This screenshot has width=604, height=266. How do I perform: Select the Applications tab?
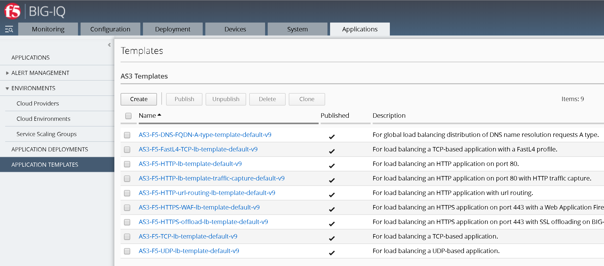click(x=360, y=29)
